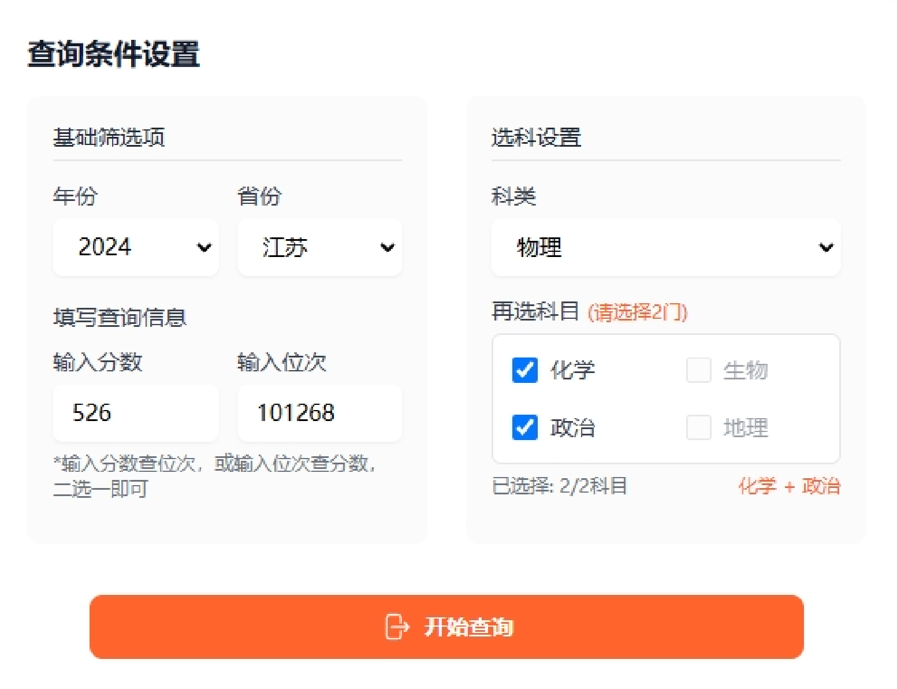897x689 pixels.
Task: Uncheck the 化学 subject checkbox
Action: (x=524, y=370)
